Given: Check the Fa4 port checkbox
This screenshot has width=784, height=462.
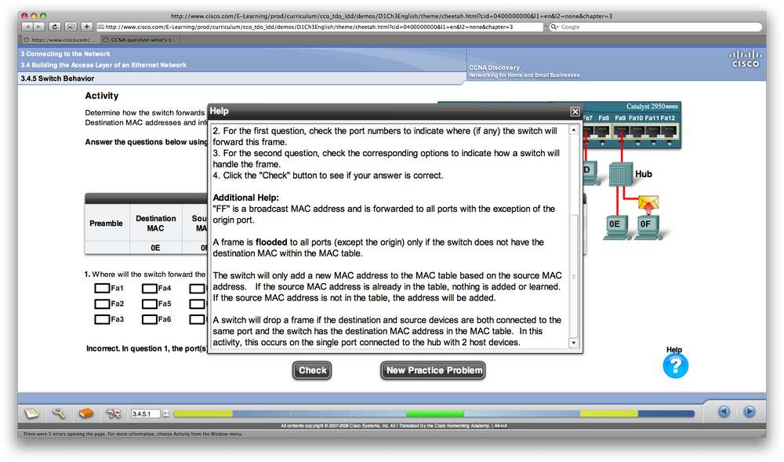Looking at the screenshot, I should pos(150,289).
